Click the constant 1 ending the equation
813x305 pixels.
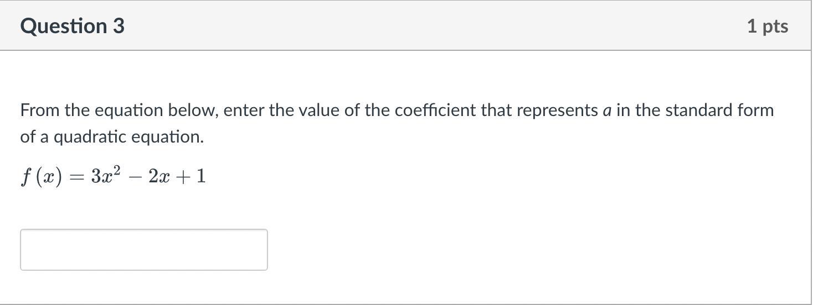200,177
